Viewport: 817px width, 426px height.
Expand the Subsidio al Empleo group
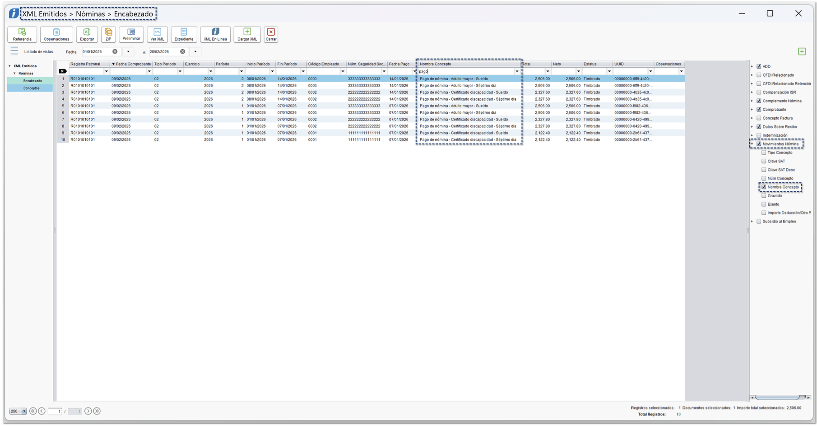pos(752,222)
